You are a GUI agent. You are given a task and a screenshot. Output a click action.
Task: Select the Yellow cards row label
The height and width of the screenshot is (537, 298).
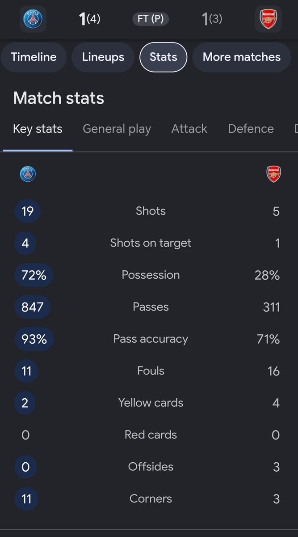151,403
